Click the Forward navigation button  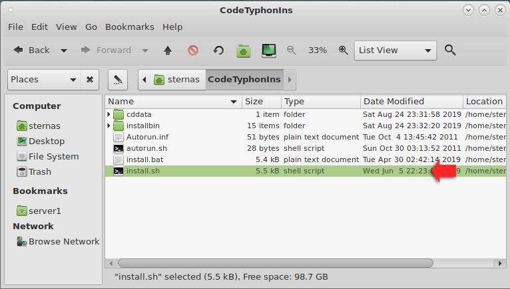[x=107, y=50]
